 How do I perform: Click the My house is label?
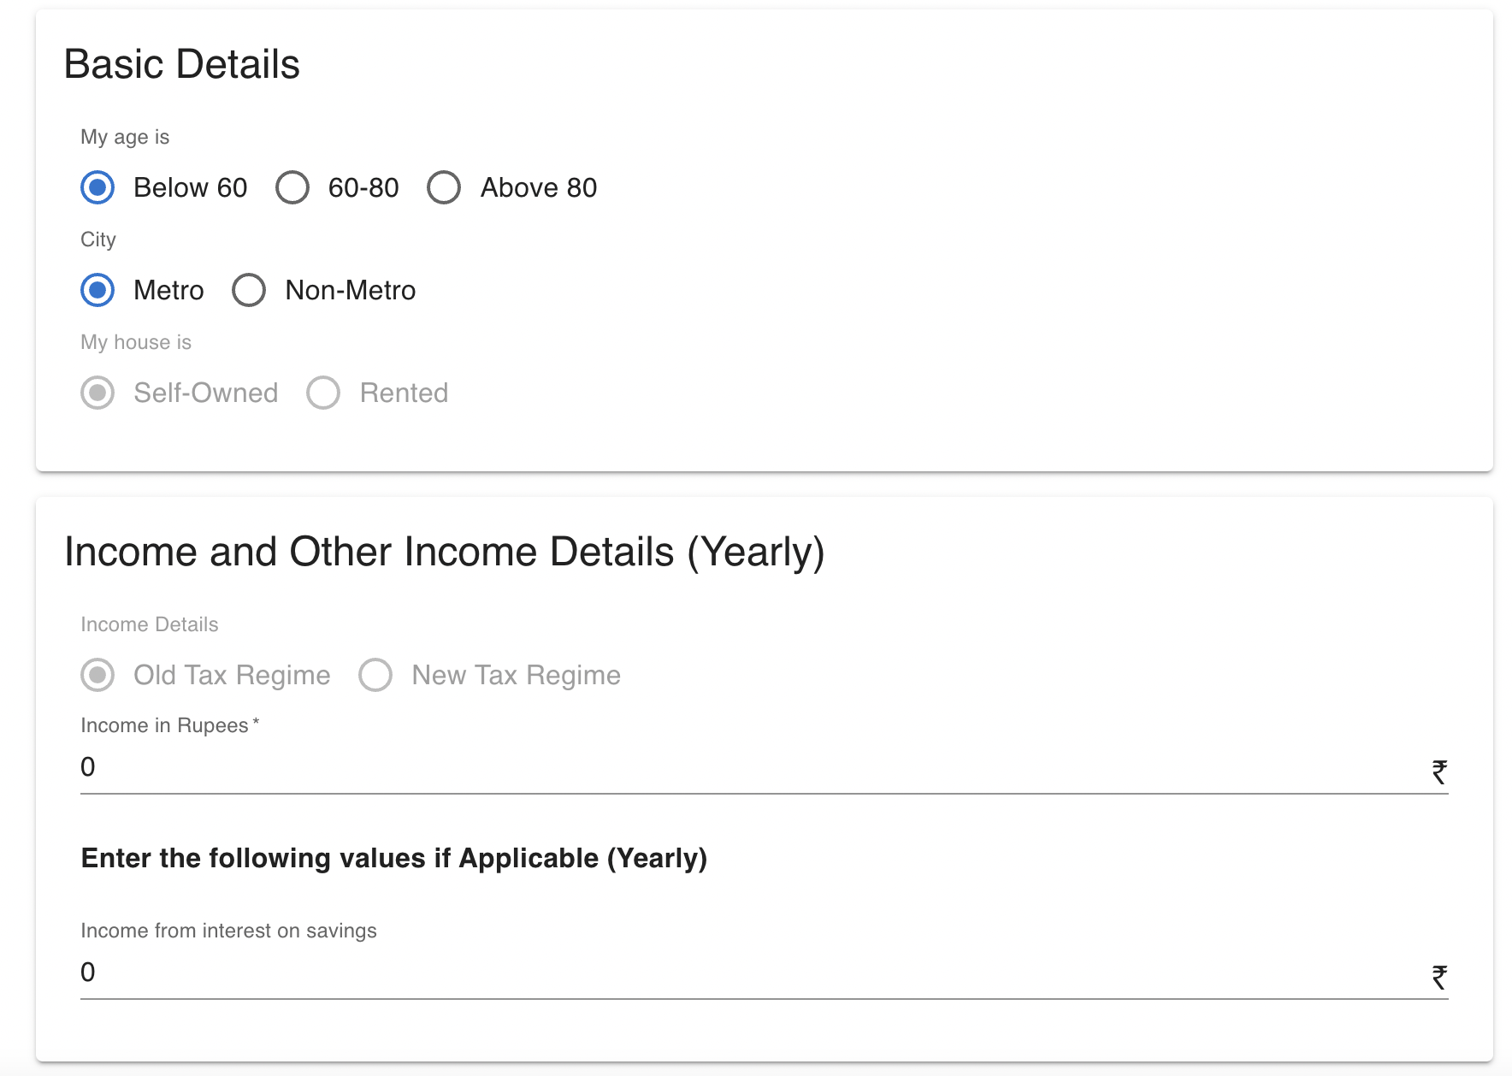135,342
